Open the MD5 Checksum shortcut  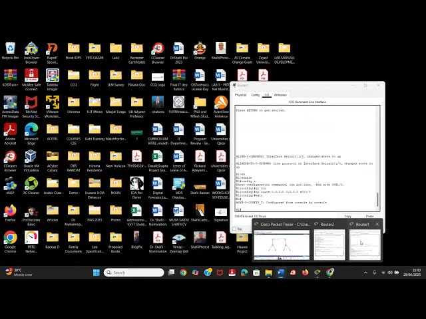(179, 188)
